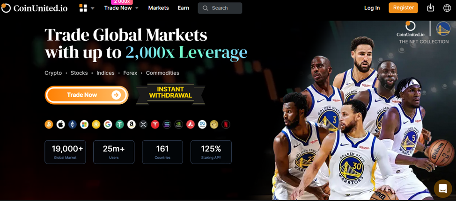This screenshot has width=456, height=201.
Task: Click the large orange Trade Now button
Action: (x=87, y=95)
